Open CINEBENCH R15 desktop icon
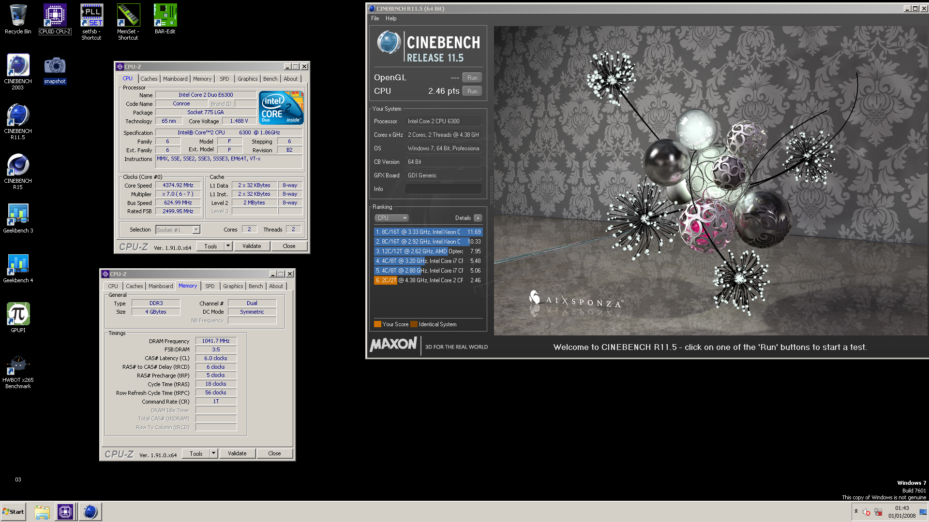The image size is (929, 522). pyautogui.click(x=18, y=171)
